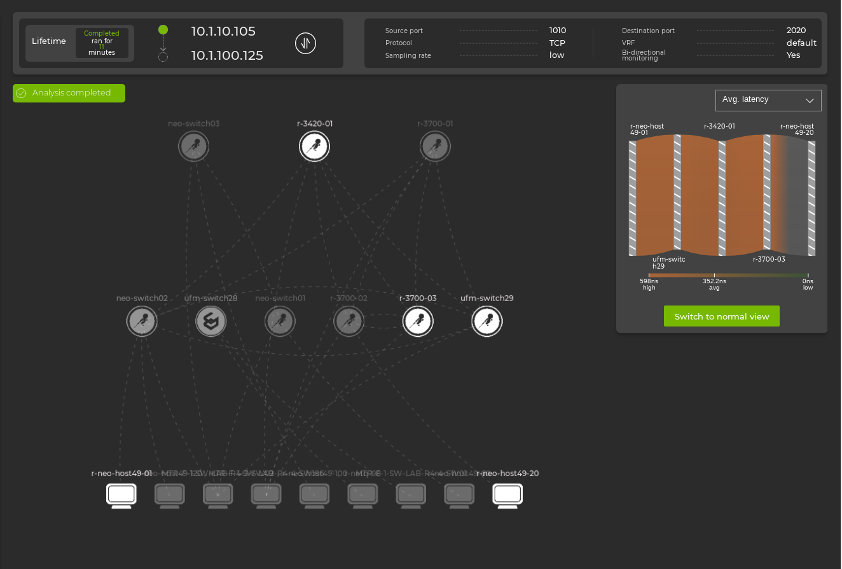This screenshot has width=842, height=569.
Task: Click the r-3700-03 switch node icon
Action: pyautogui.click(x=418, y=321)
